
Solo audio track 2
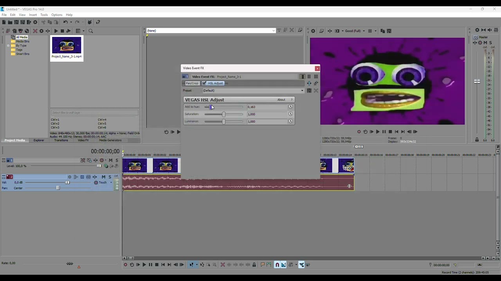coord(110,177)
